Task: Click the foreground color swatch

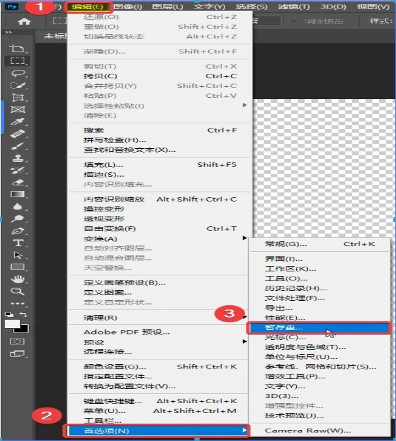Action: [x=11, y=324]
